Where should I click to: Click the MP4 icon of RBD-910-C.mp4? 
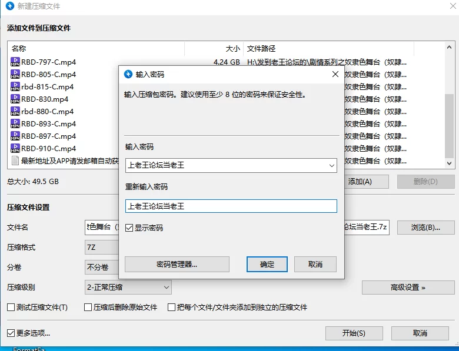(15, 148)
